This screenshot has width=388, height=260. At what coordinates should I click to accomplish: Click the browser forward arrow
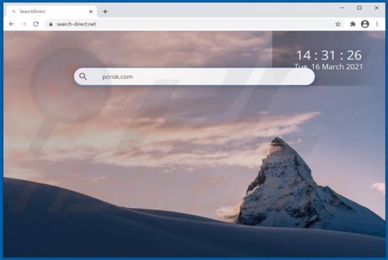24,24
